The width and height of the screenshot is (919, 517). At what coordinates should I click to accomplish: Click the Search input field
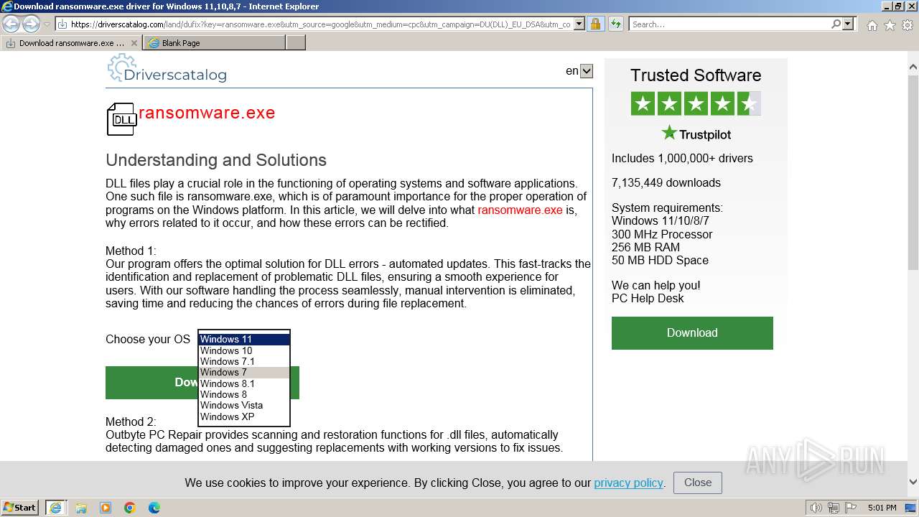(729, 24)
